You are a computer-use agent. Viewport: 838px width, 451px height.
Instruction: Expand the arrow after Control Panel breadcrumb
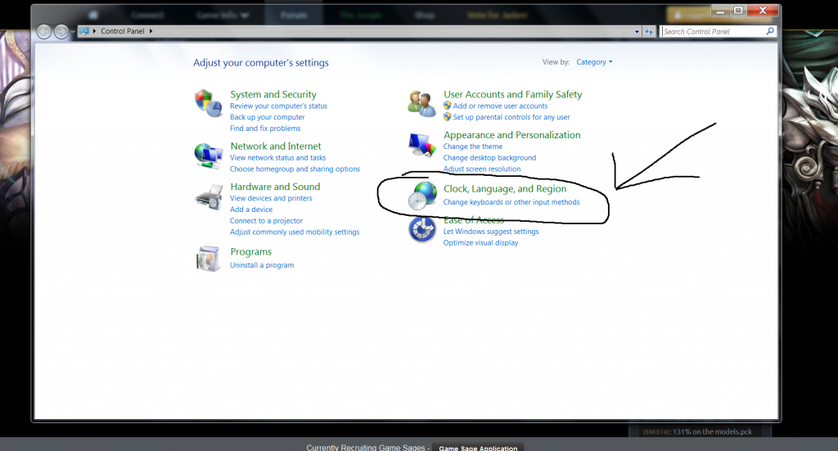coord(151,31)
